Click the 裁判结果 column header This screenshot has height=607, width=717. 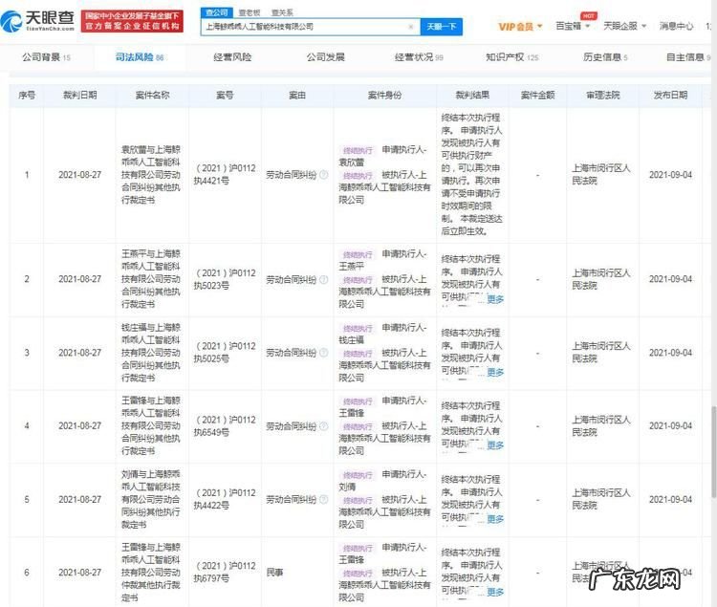(x=472, y=95)
